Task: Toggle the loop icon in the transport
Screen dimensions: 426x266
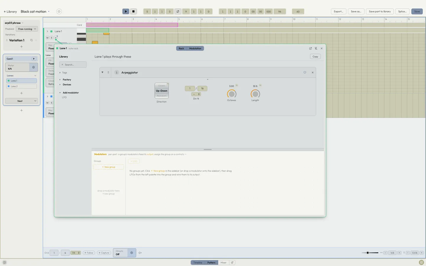Action: 178,12
